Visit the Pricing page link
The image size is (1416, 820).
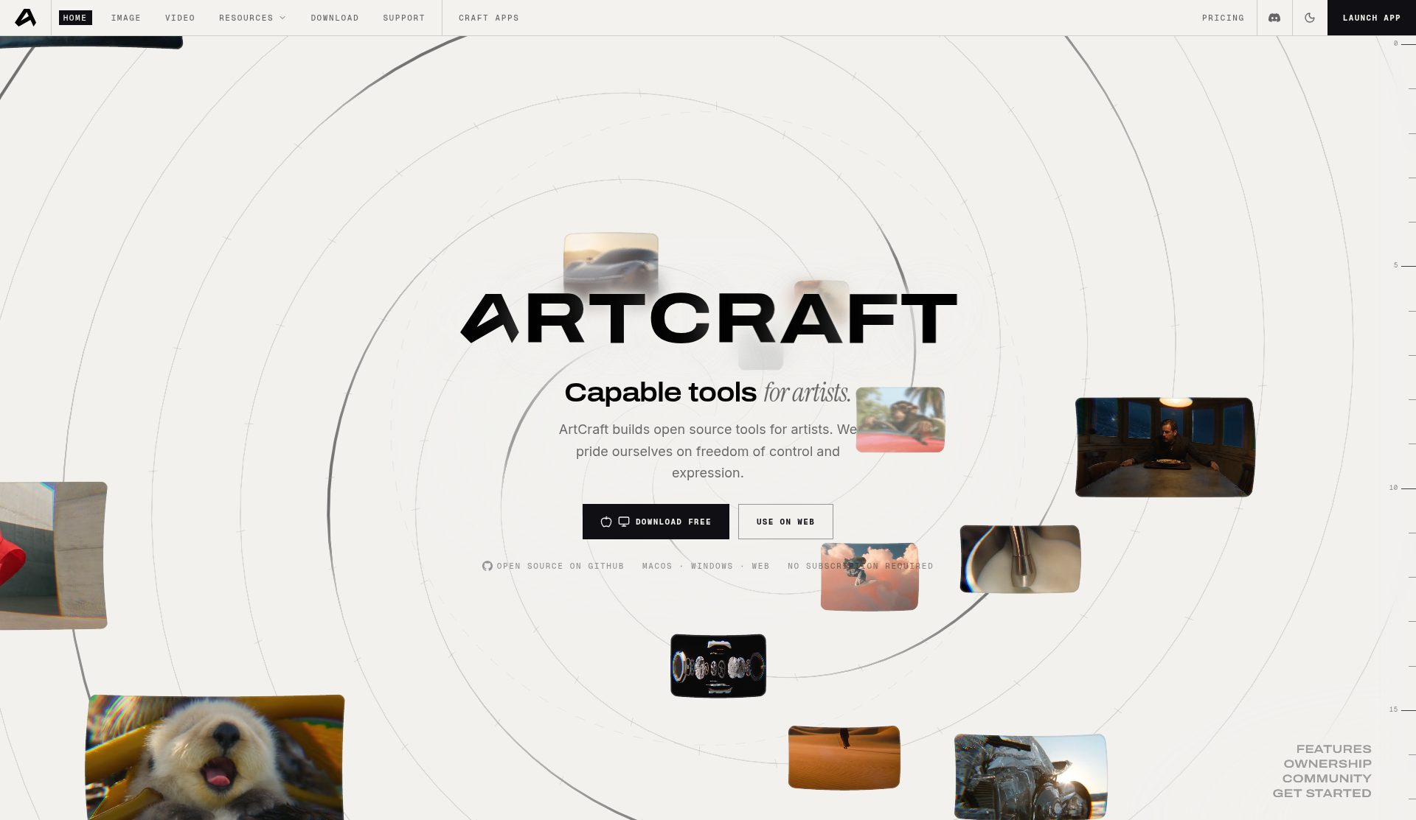(1223, 18)
